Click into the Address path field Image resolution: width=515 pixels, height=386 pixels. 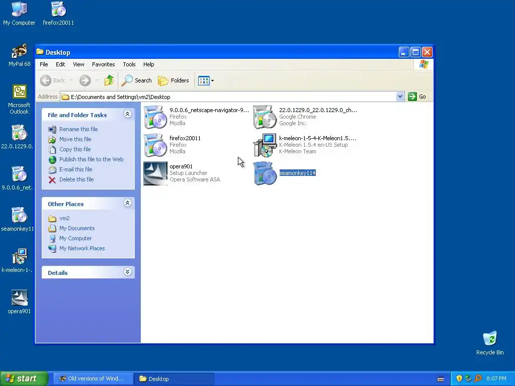click(228, 96)
